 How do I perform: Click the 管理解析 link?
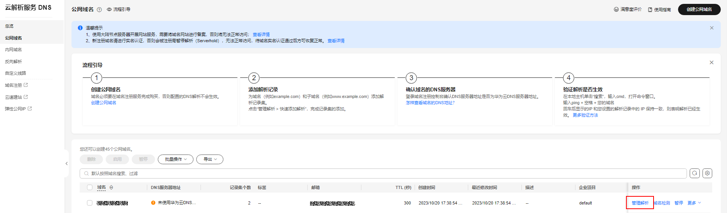click(640, 203)
